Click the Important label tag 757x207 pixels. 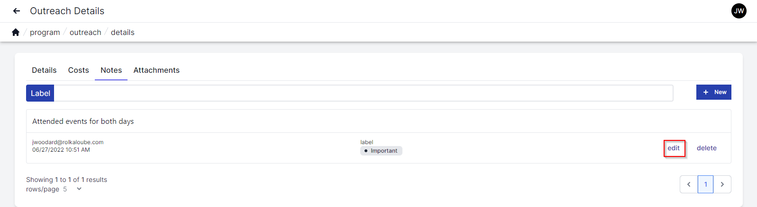381,151
